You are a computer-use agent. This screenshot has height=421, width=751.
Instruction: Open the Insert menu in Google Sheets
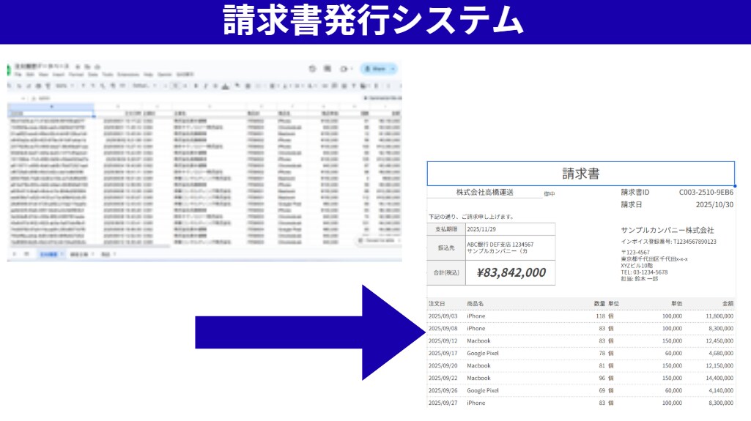tap(59, 75)
